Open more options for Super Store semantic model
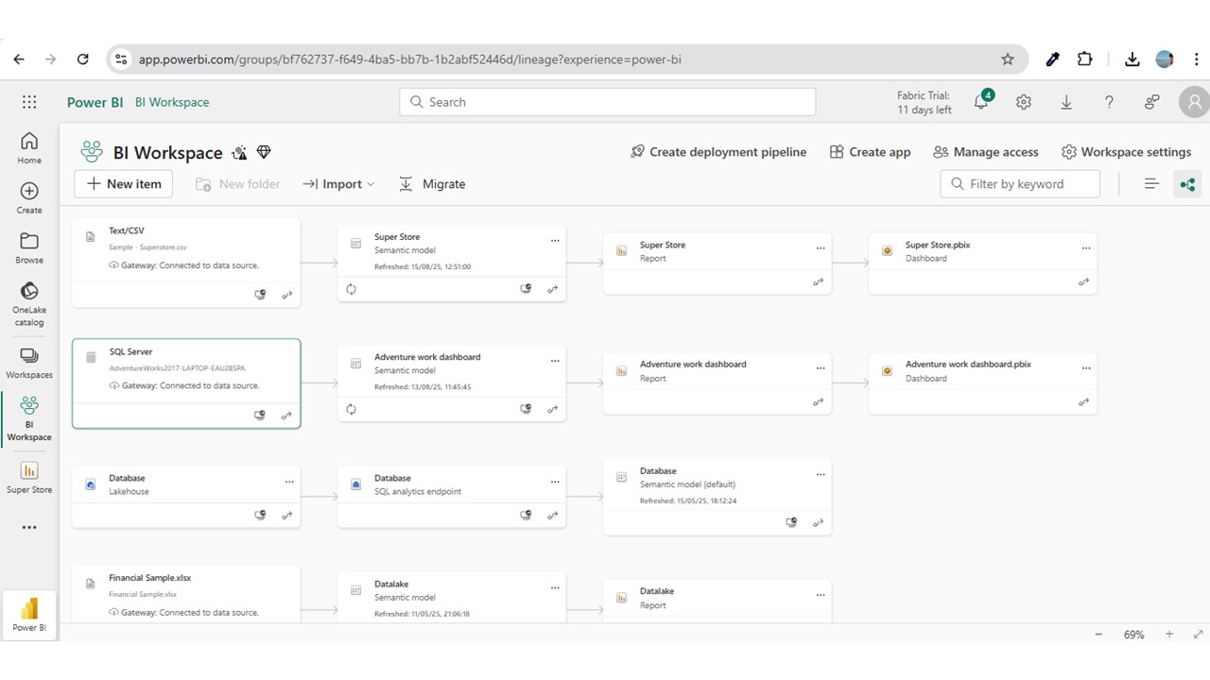The image size is (1210, 680). (x=555, y=241)
